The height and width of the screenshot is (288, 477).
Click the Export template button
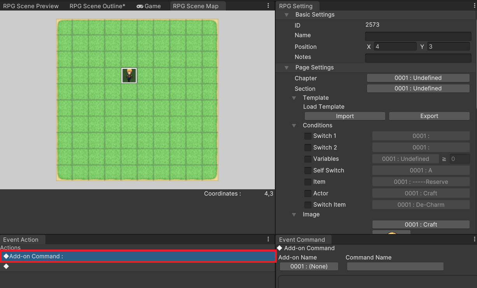pos(429,116)
